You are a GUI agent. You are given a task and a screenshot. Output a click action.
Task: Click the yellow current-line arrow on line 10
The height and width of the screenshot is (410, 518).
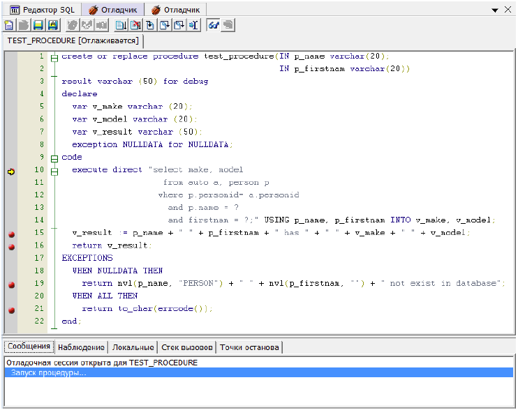coord(11,170)
